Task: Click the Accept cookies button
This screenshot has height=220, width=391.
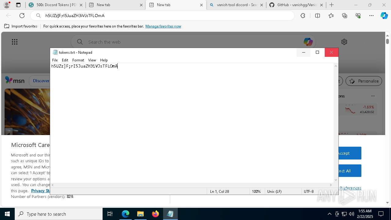Action: pyautogui.click(x=350, y=153)
